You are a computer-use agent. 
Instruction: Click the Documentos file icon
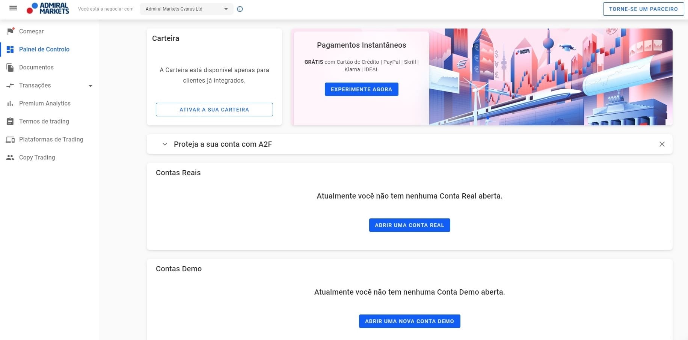[11, 67]
